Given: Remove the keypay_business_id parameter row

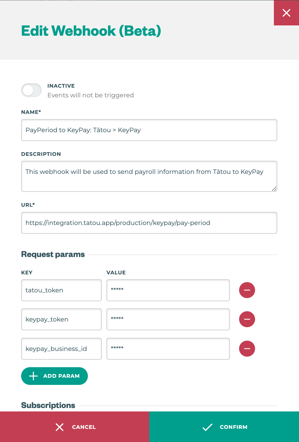Looking at the screenshot, I should [247, 349].
